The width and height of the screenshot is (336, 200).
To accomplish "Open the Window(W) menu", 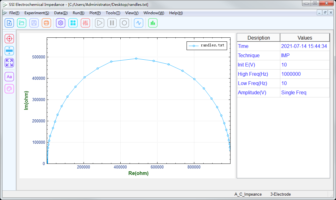I will pyautogui.click(x=154, y=13).
